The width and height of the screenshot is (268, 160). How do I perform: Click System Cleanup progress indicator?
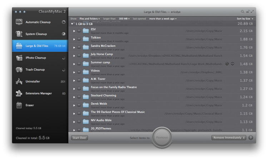click(x=64, y=34)
